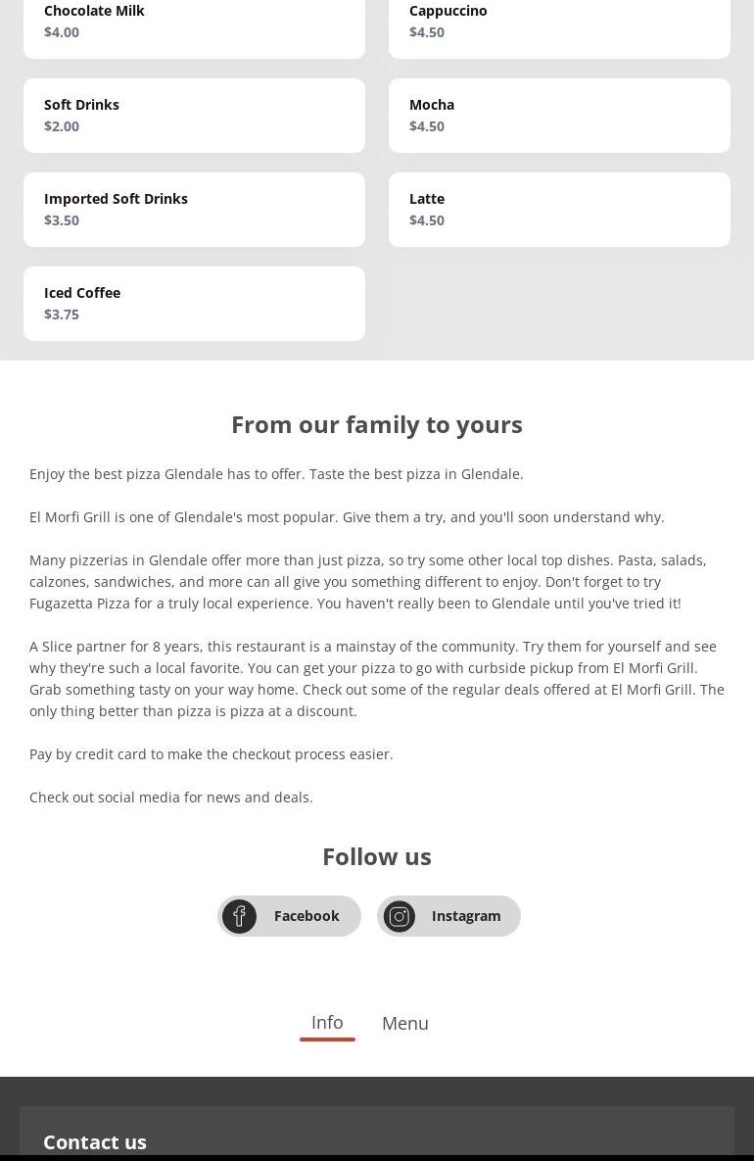Viewport: 754px width, 1161px height.
Task: Click the Facebook logo icon
Action: [x=239, y=916]
